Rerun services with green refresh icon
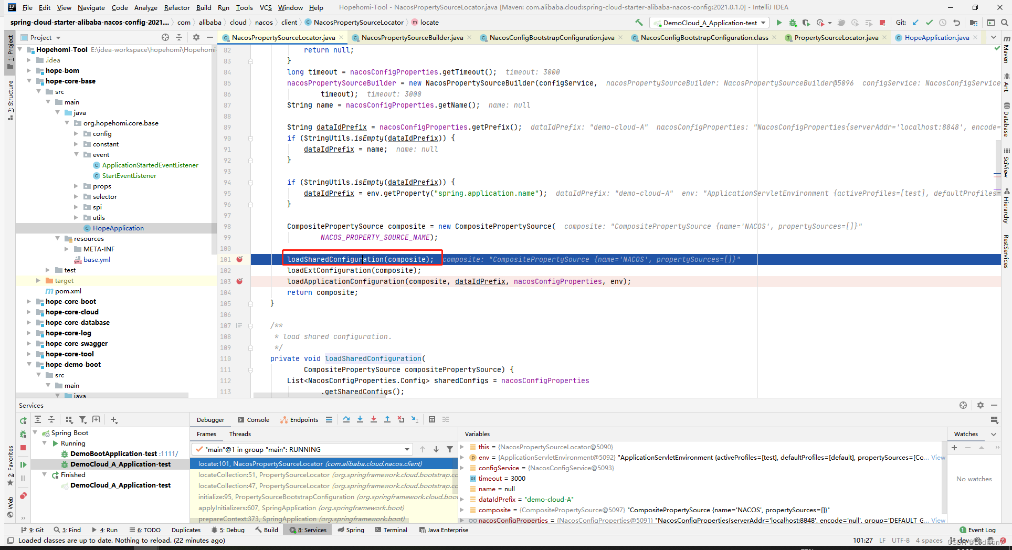1012x550 pixels. click(x=23, y=420)
